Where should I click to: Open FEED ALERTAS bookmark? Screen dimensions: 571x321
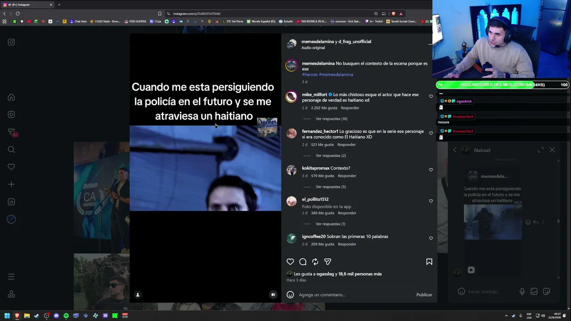(x=136, y=21)
